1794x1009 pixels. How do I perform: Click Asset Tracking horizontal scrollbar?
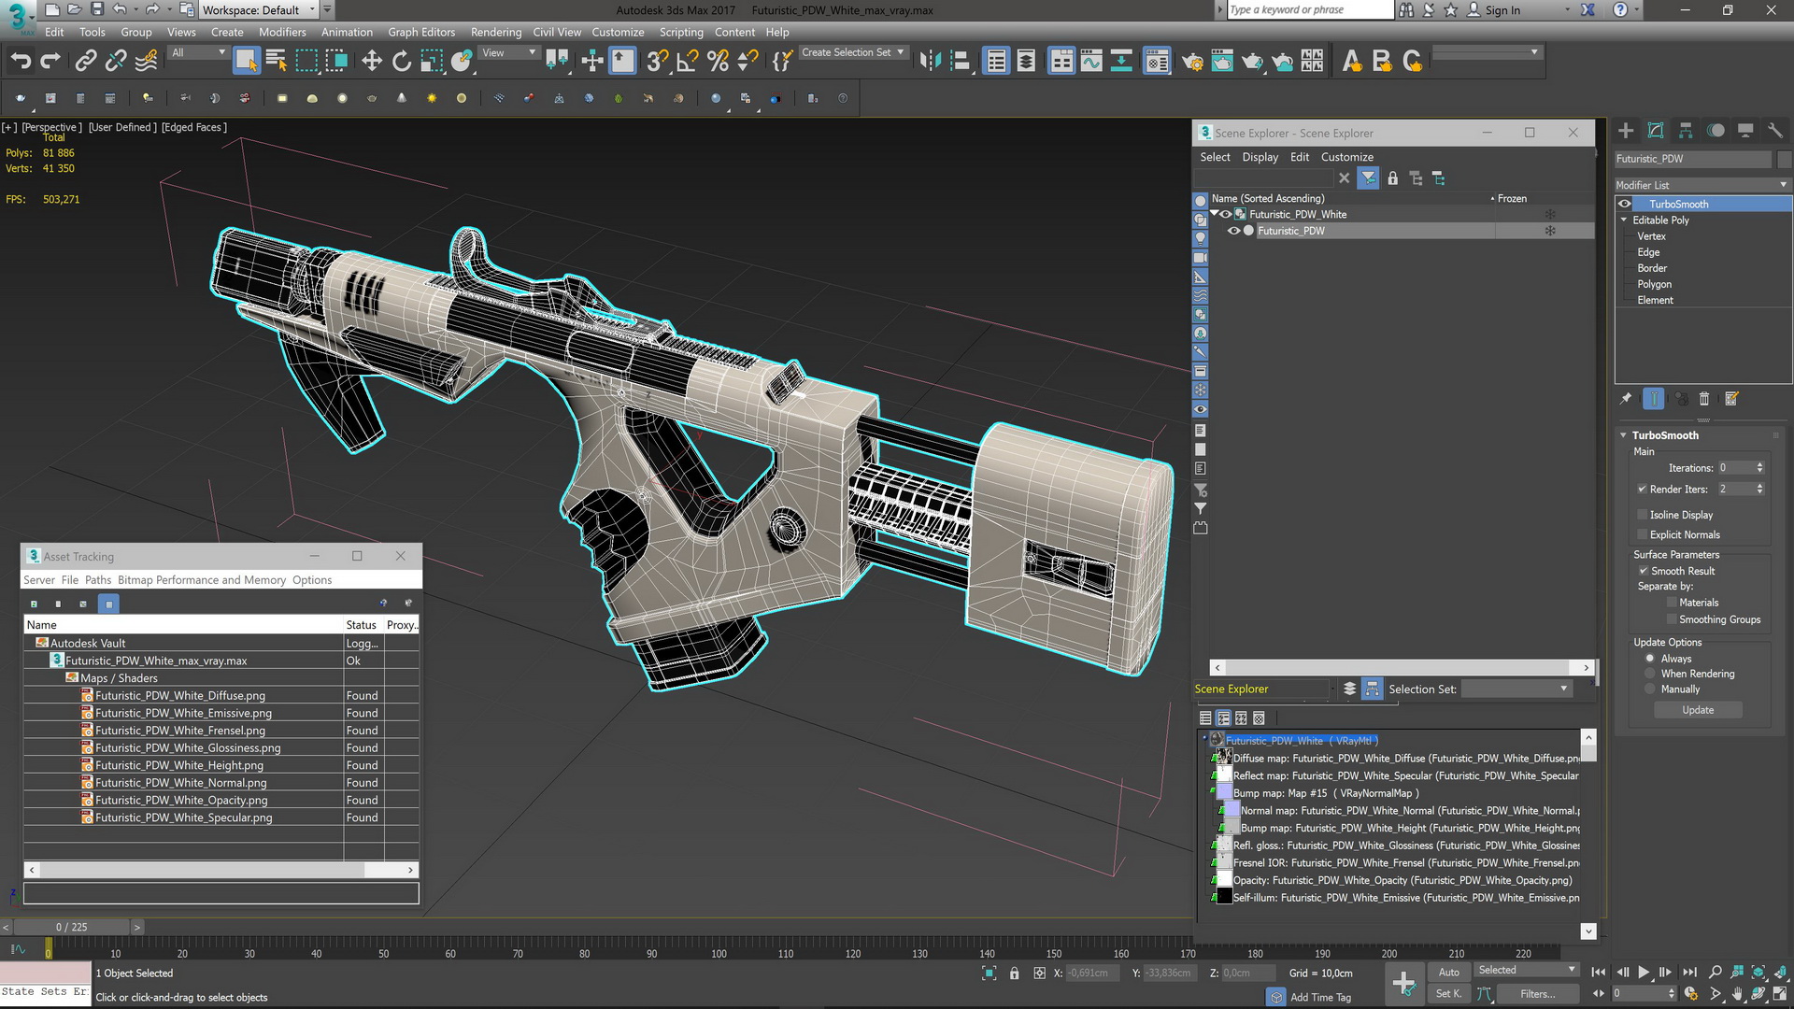(221, 870)
